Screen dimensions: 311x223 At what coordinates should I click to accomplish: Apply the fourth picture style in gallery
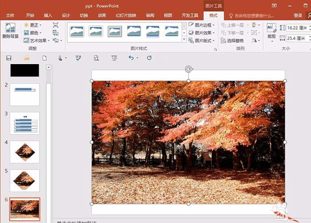(x=134, y=31)
